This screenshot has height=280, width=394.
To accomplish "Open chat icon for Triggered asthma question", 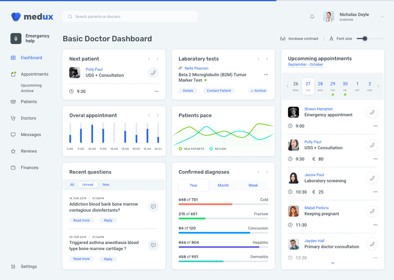I will (x=153, y=245).
